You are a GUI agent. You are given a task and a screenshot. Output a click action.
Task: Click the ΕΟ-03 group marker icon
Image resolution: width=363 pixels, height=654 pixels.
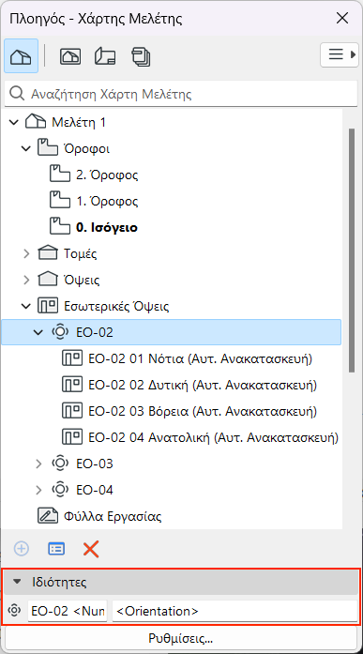[x=60, y=464]
